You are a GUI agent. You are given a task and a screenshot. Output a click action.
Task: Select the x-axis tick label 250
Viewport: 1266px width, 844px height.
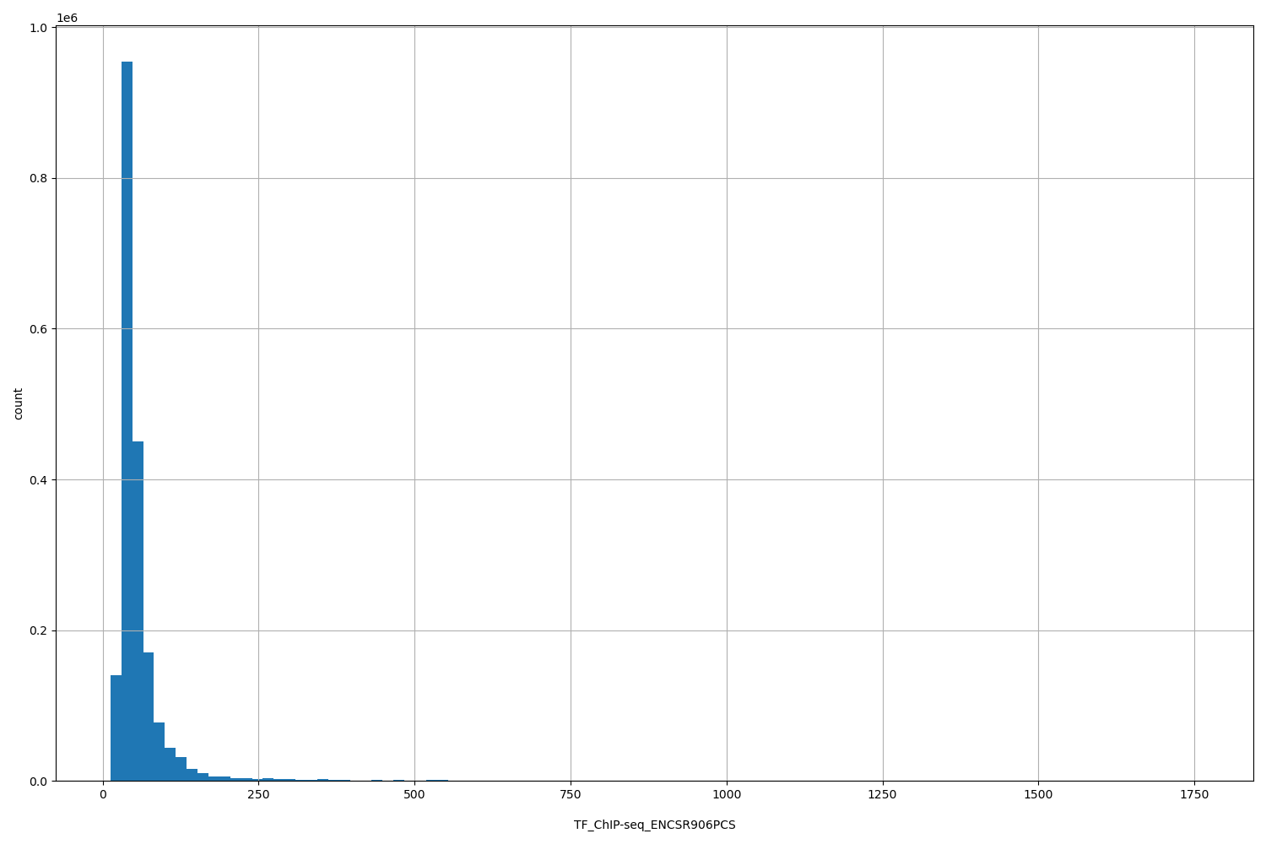(x=258, y=794)
